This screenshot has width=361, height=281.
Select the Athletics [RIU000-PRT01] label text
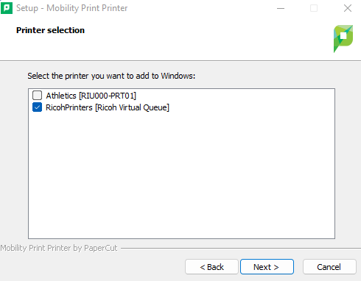91,96
